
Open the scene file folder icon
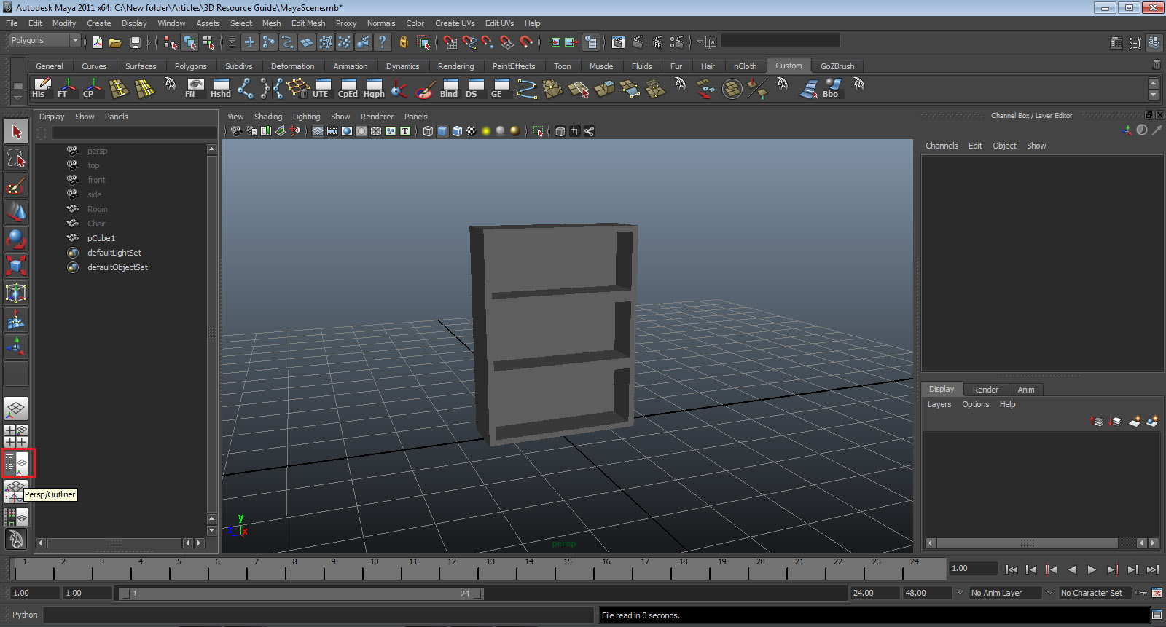[x=115, y=43]
